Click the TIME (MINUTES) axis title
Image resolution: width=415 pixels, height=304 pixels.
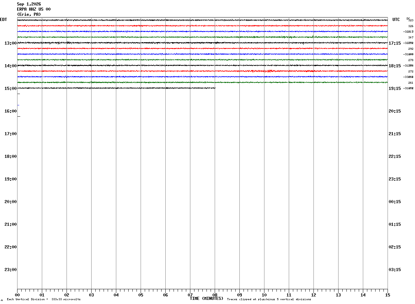(x=206, y=299)
